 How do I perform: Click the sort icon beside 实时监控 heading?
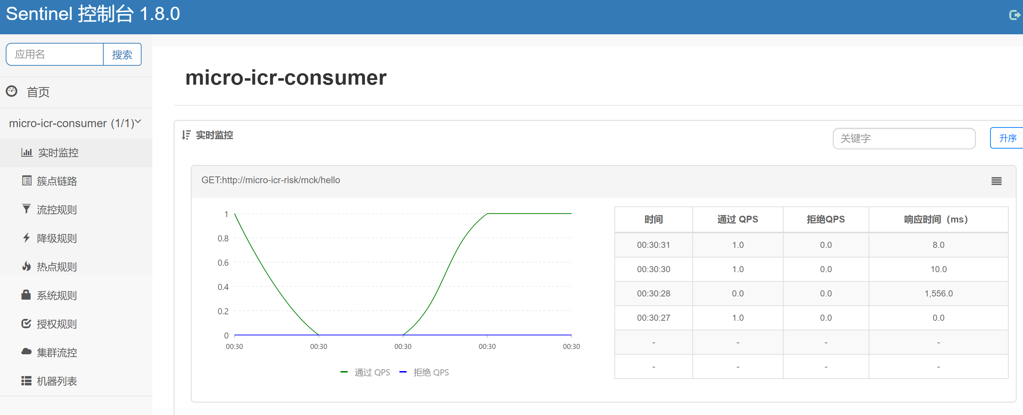coord(186,135)
